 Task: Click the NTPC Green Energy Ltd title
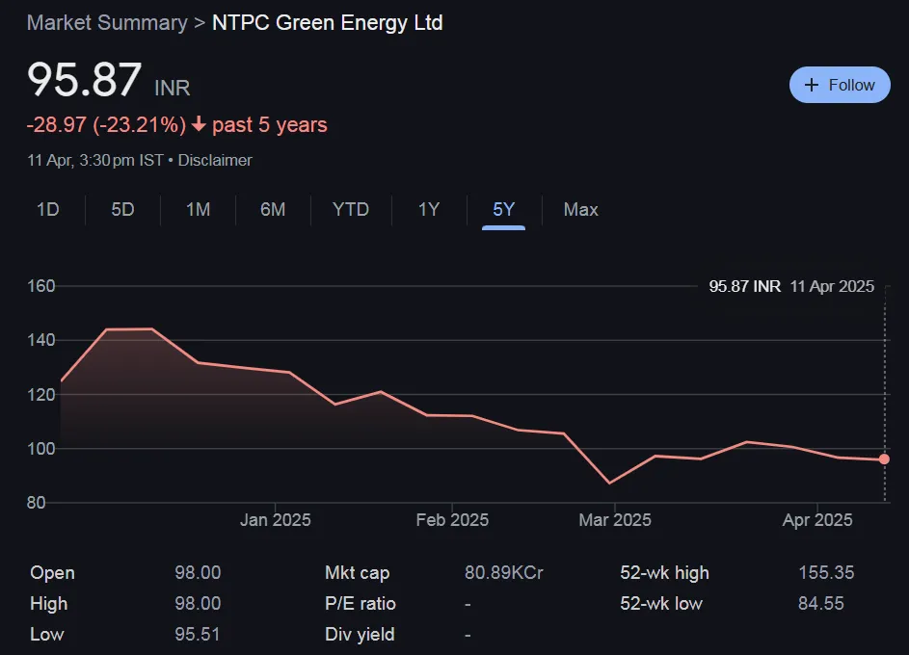click(x=328, y=22)
